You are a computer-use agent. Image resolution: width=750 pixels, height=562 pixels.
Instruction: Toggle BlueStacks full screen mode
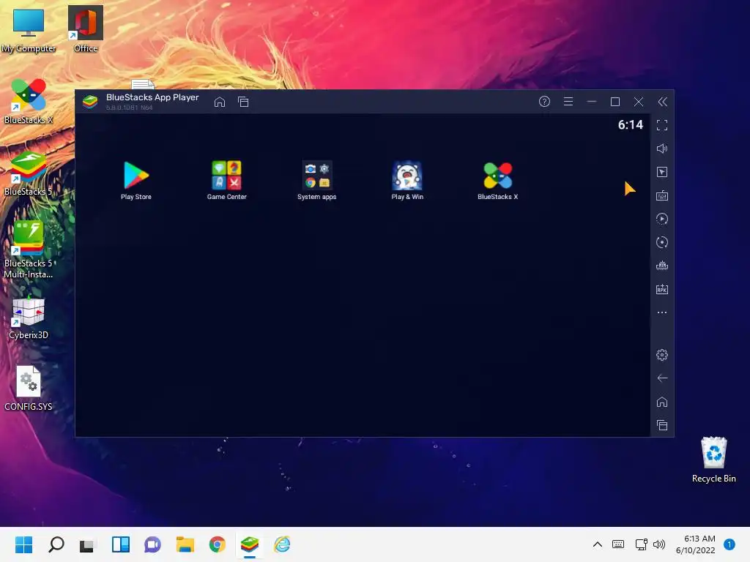point(662,125)
